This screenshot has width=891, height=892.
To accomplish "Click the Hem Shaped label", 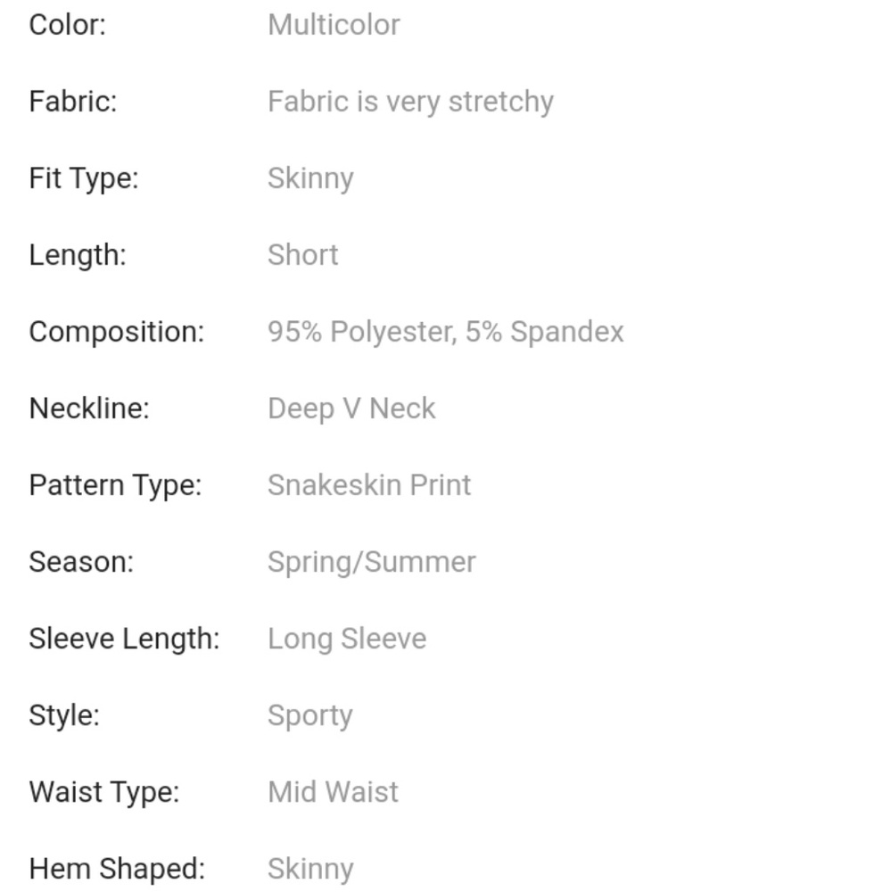I will (x=117, y=869).
